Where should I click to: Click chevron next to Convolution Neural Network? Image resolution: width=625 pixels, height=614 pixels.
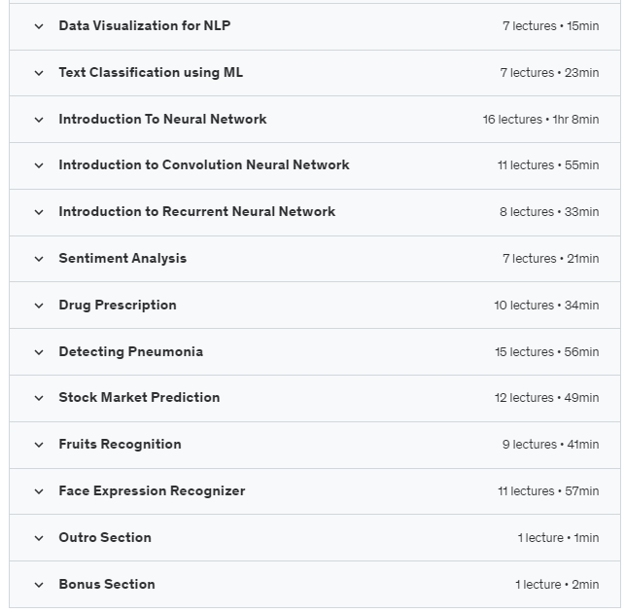[x=39, y=165]
